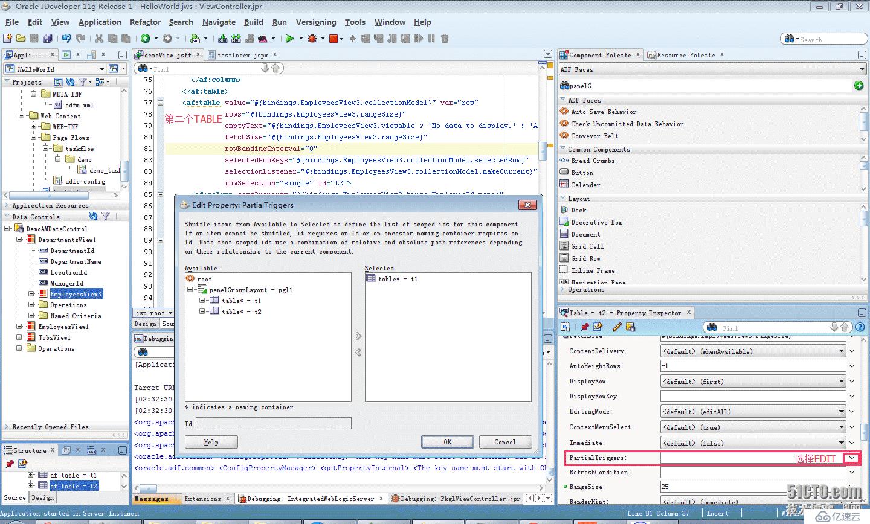The height and width of the screenshot is (524, 870).
Task: Click the green Run play icon
Action: tap(289, 38)
